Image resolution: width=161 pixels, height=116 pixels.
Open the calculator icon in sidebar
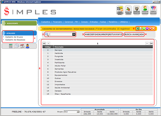11,46
